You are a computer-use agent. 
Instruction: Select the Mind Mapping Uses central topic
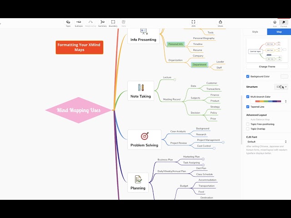pyautogui.click(x=79, y=110)
